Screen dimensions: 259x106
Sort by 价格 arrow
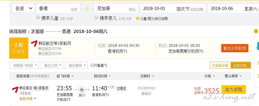214,76
